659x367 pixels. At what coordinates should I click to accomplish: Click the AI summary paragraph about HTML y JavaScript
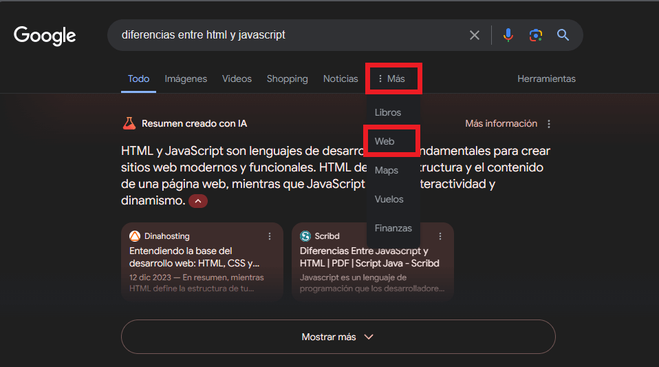[336, 176]
